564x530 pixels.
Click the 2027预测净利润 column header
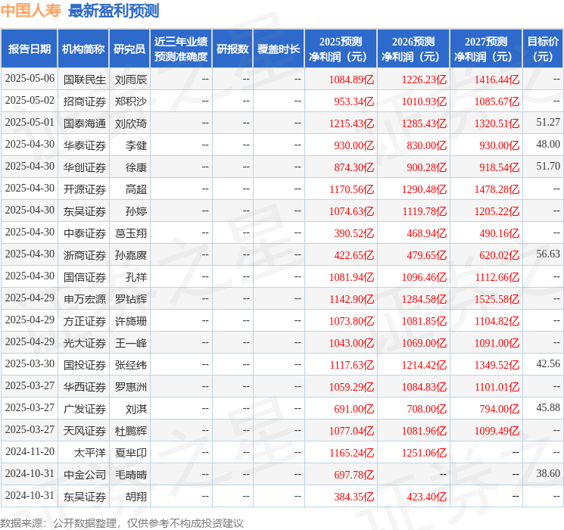[486, 48]
